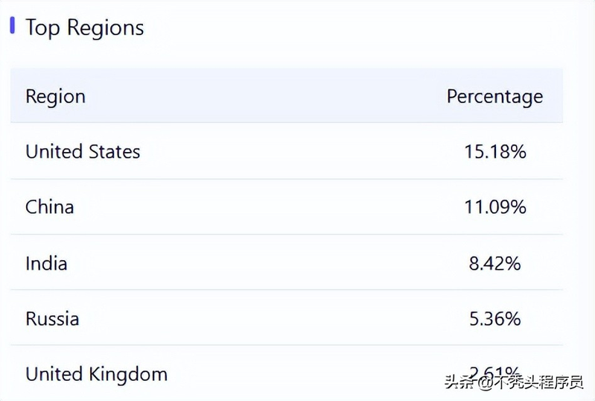Viewport: 595px width, 401px height.
Task: Click the purple accent bar beside the title
Action: [12, 26]
